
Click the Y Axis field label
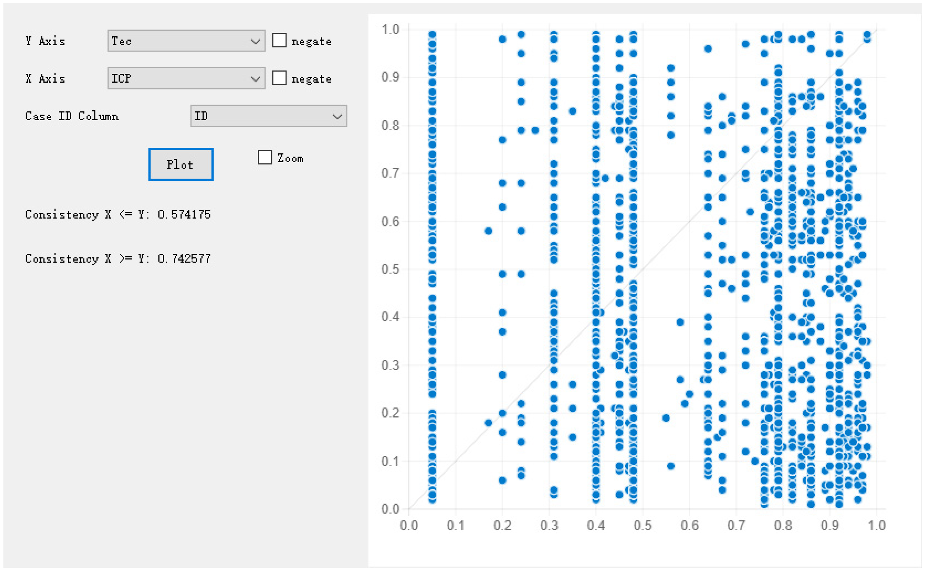(x=45, y=41)
